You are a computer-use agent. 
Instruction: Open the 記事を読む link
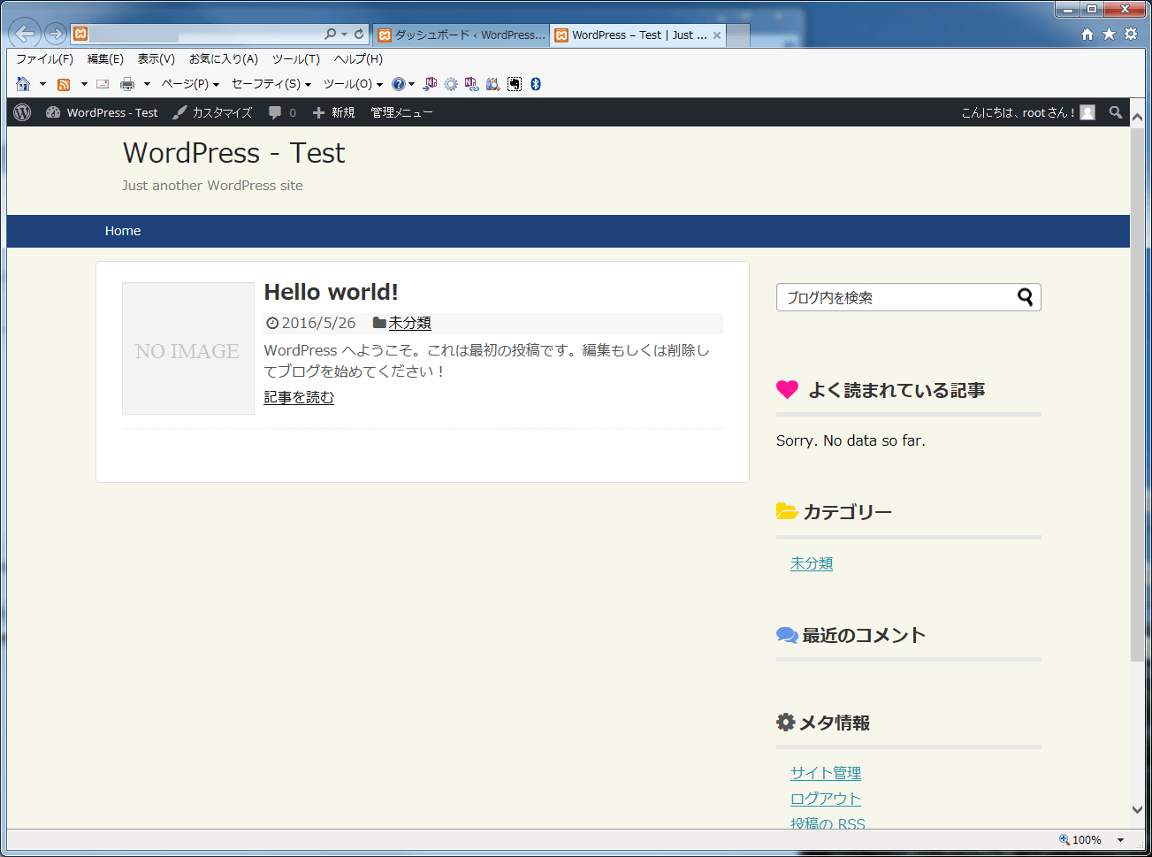[299, 397]
